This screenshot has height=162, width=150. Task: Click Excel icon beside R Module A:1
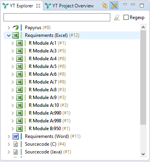(x=19, y=43)
